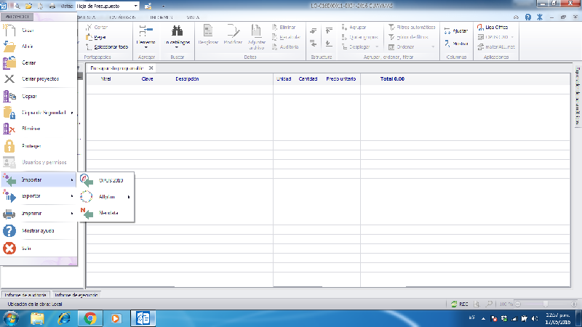
Task: Launch Liga Office application
Action: point(492,27)
